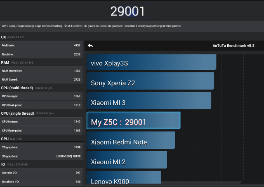Click the Database I/O row
The image size is (264, 187).
point(41,182)
